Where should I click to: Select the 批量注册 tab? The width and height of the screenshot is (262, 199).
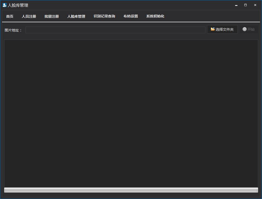(52, 16)
